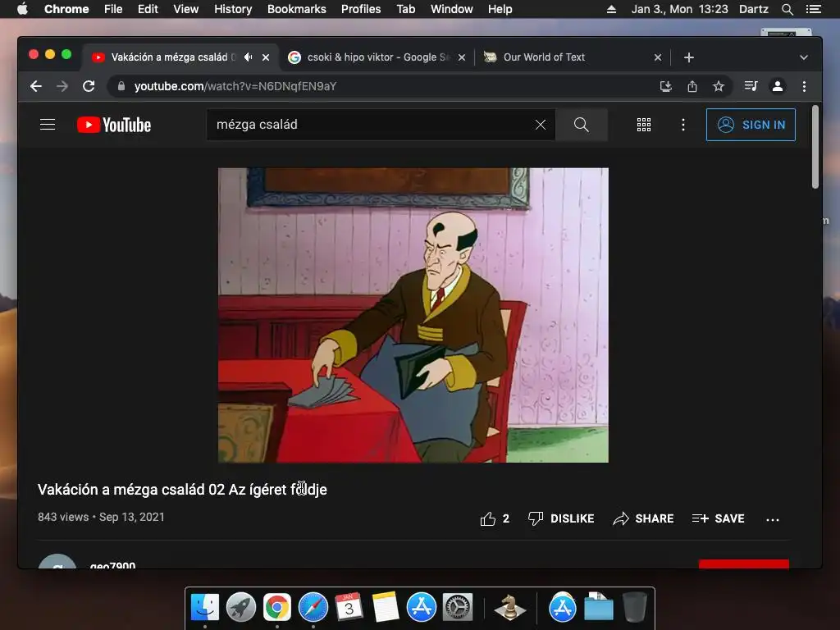
Task: Open the Tab menu
Action: tap(405, 9)
